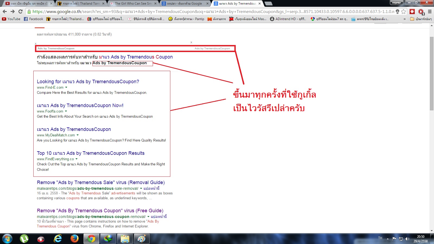Click the scrollbar down arrow
The height and width of the screenshot is (244, 434).
[x=432, y=231]
